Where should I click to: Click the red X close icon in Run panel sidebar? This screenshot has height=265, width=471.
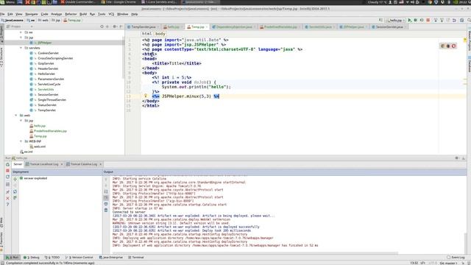7,198
